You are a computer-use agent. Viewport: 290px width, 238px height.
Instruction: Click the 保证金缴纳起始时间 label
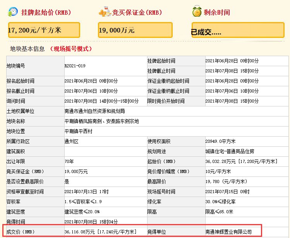coord(168,81)
